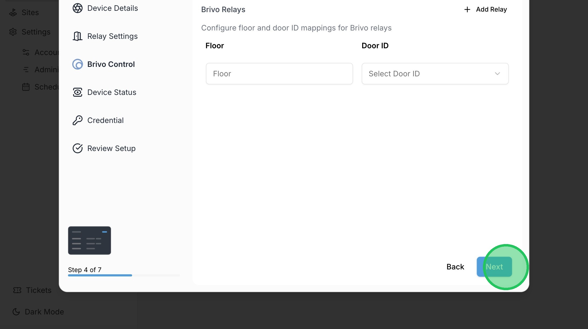Expand Door ID list via chevron arrow
Image resolution: width=588 pixels, height=329 pixels.
click(x=497, y=74)
